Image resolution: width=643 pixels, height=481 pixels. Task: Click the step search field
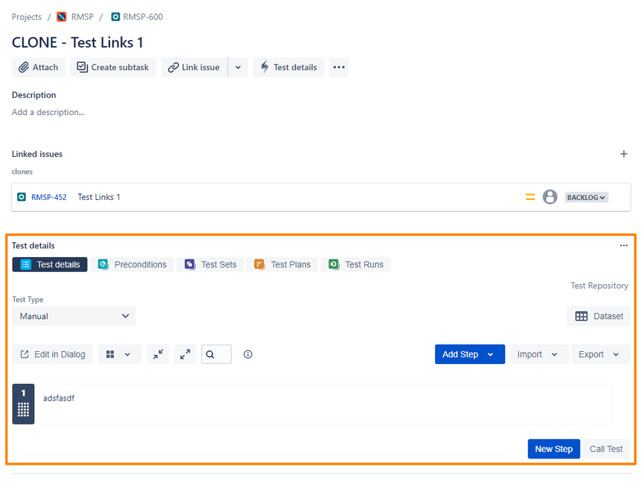[216, 354]
